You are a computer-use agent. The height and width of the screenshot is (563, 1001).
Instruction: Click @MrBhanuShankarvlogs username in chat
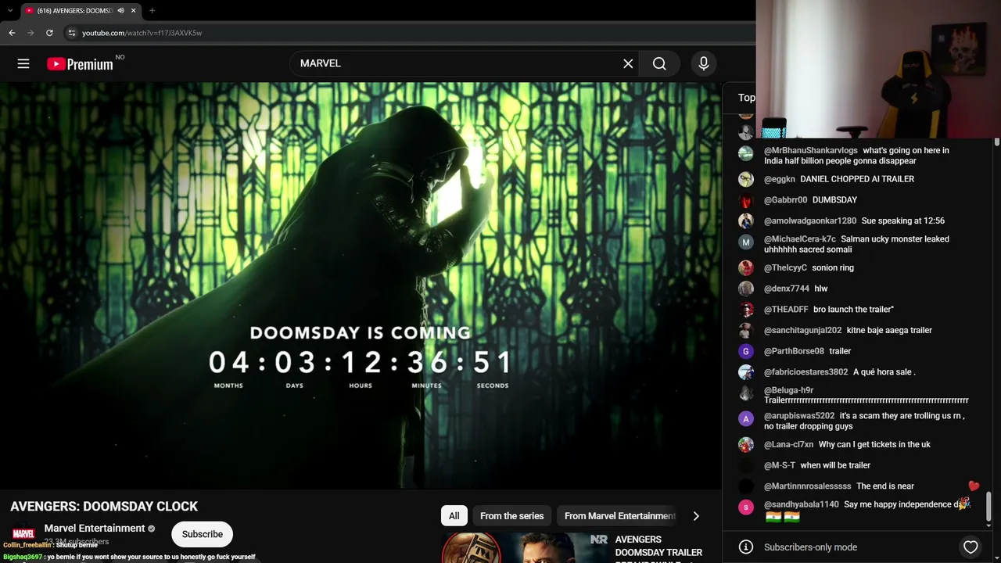click(x=811, y=150)
